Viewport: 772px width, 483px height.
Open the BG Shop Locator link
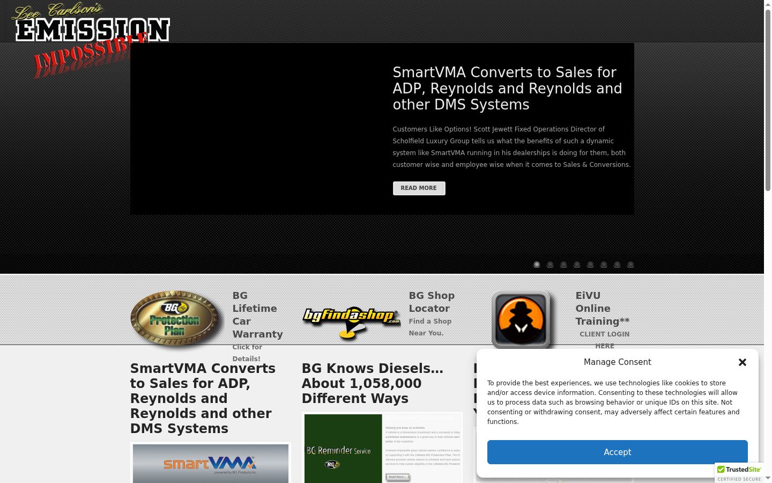pos(432,302)
